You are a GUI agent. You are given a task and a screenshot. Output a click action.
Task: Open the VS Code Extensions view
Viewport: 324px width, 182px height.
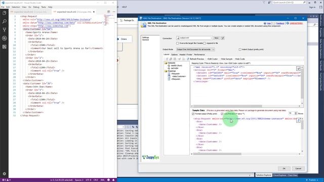(x=5, y=47)
